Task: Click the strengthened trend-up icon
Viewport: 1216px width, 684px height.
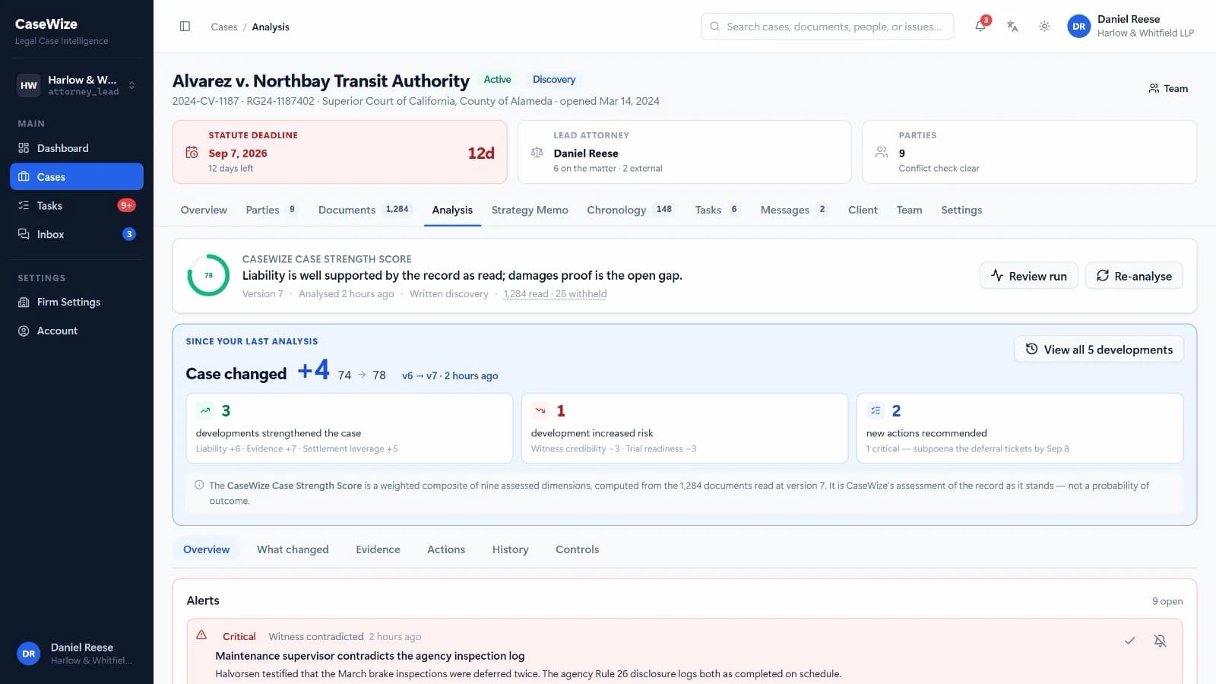Action: (x=205, y=410)
